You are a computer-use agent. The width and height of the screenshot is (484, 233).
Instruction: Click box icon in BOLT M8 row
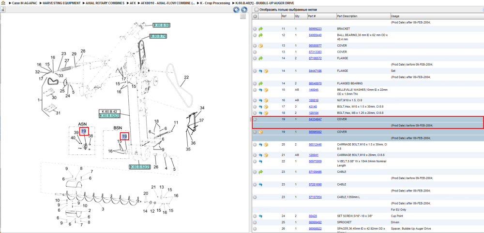point(266,113)
